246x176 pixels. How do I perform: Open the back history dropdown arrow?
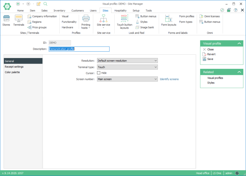(x=23, y=4)
